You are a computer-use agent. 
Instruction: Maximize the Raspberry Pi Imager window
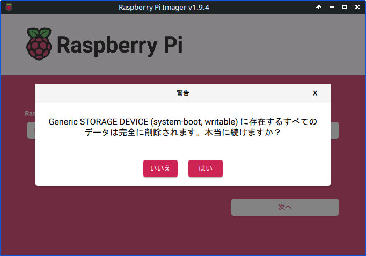coord(345,7)
